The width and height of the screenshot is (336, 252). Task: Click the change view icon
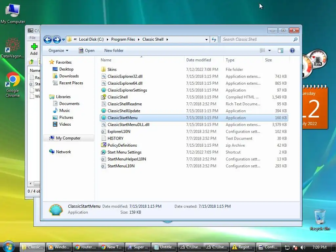click(x=262, y=51)
